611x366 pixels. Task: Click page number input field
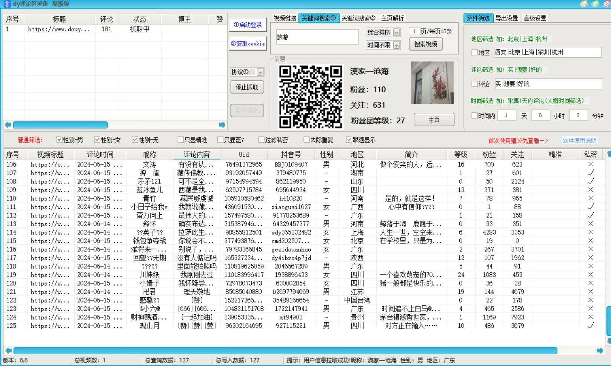[414, 31]
